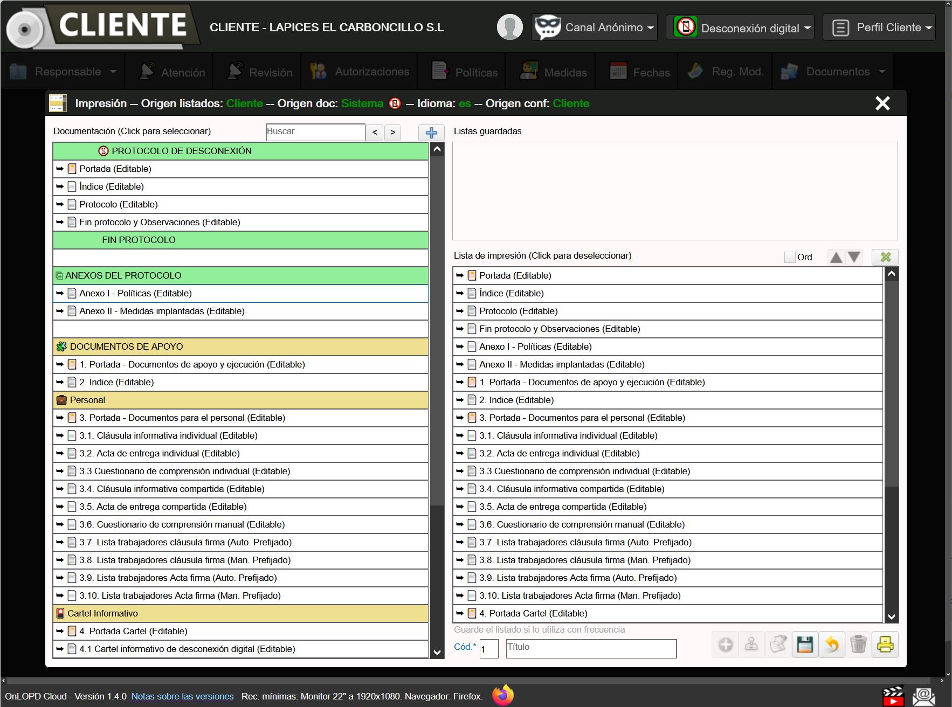Image resolution: width=952 pixels, height=707 pixels.
Task: Select Índice (Editable) in the documentation list
Action: [240, 186]
